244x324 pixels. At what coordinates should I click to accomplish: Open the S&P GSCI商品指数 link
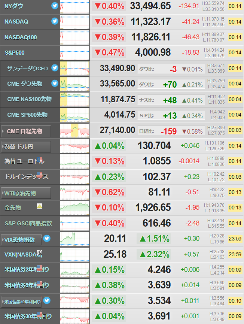tap(28, 223)
